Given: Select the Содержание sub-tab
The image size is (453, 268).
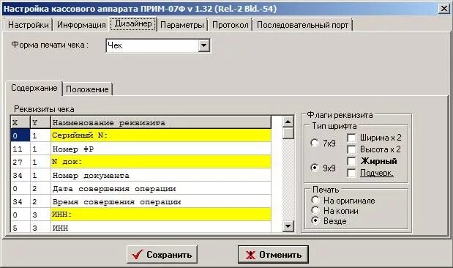Looking at the screenshot, I should (34, 88).
